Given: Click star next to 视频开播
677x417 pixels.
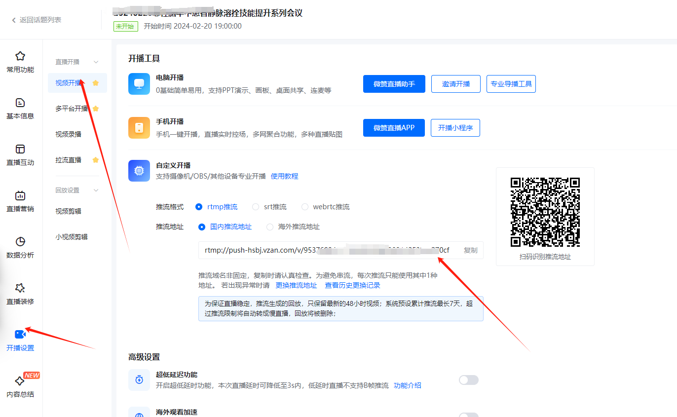Looking at the screenshot, I should [x=96, y=83].
